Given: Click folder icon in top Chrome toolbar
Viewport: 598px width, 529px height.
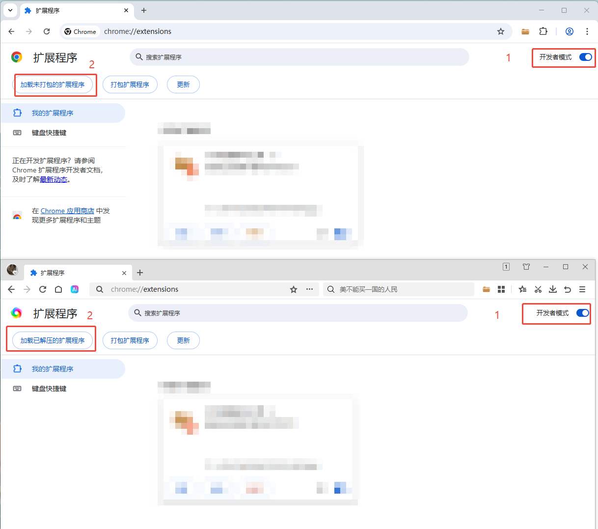Looking at the screenshot, I should (525, 31).
